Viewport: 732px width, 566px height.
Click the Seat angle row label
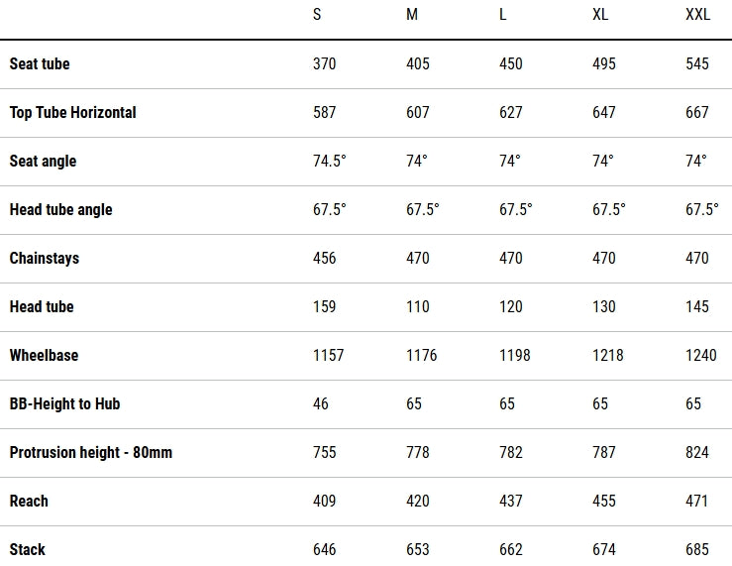[43, 161]
